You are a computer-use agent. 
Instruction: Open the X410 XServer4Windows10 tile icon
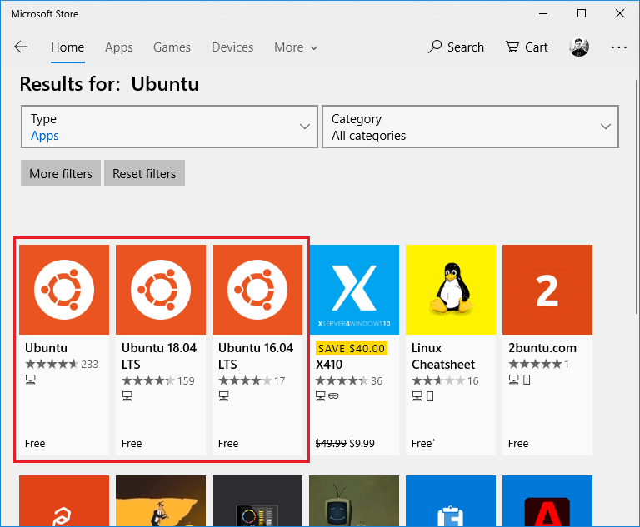point(354,290)
